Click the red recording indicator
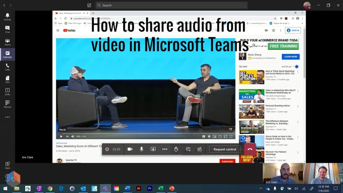 pos(107,149)
